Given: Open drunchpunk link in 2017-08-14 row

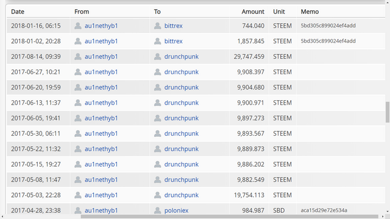Looking at the screenshot, I should (182, 57).
